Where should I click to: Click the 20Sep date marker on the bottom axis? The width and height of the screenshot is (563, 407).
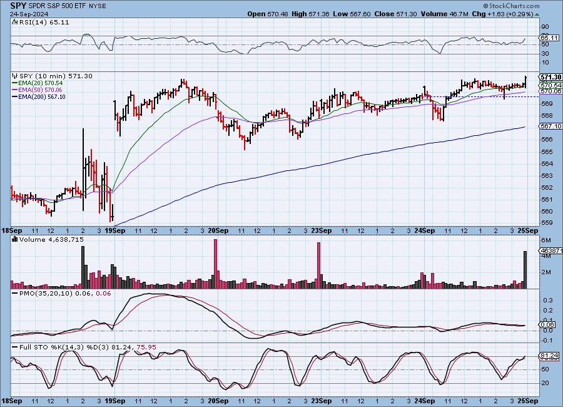pyautogui.click(x=218, y=401)
